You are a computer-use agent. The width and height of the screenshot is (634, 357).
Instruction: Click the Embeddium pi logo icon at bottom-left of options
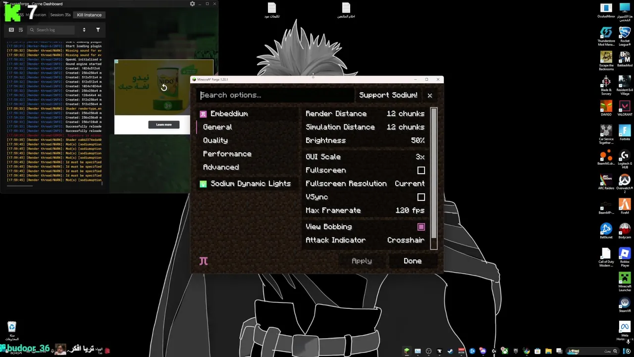204,261
